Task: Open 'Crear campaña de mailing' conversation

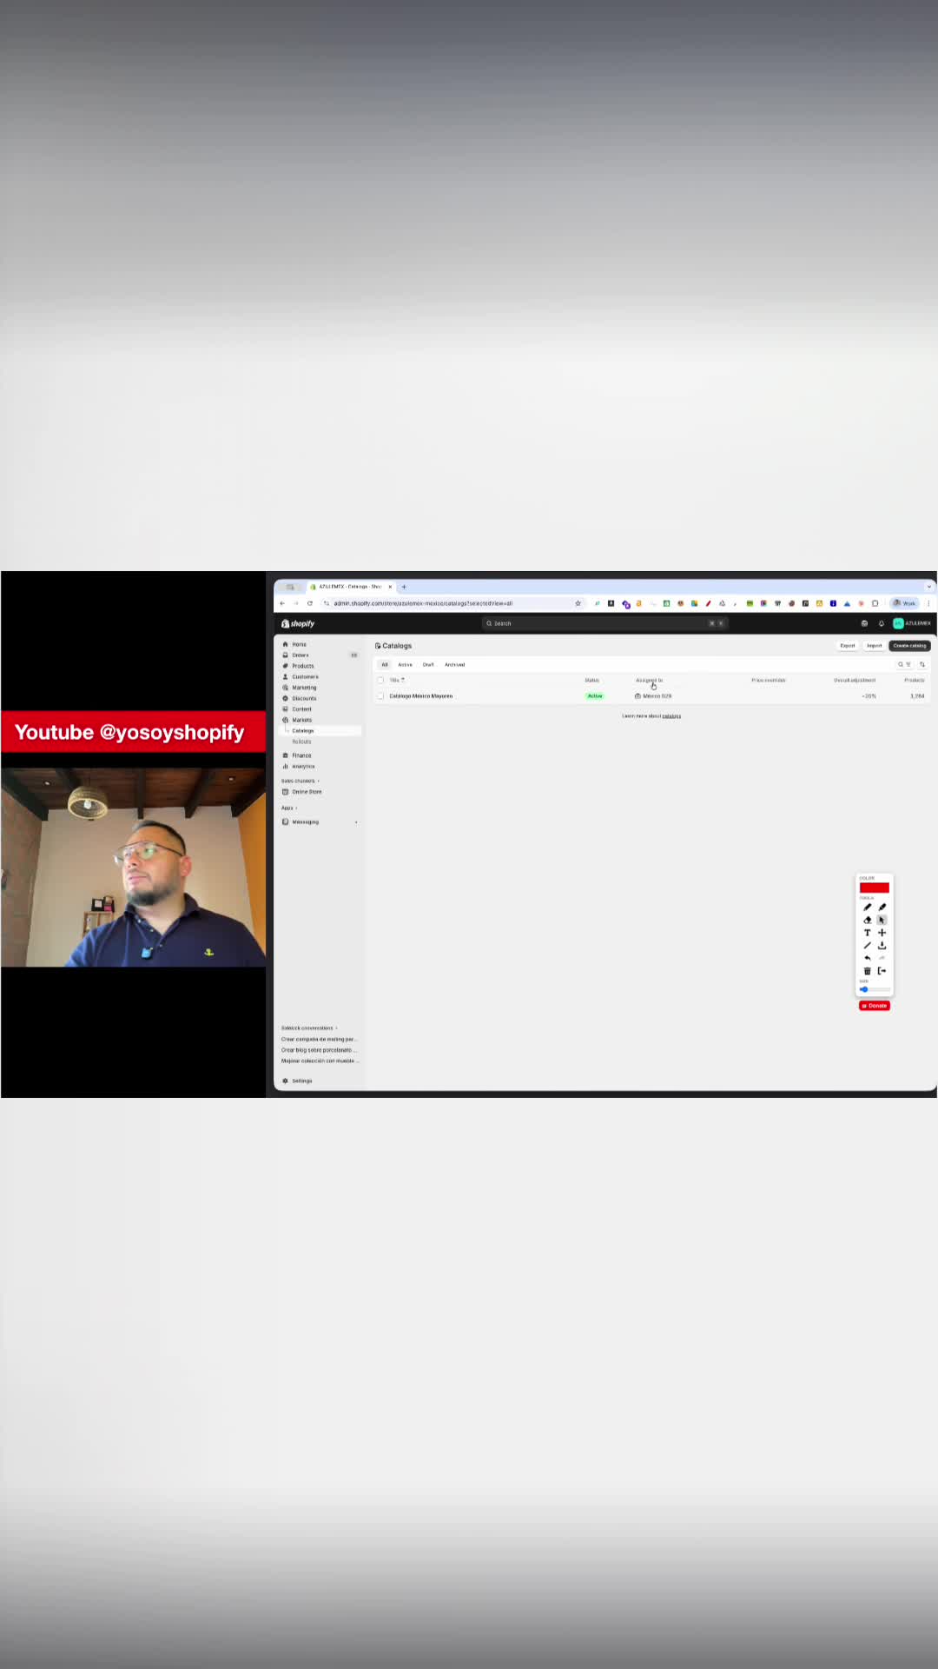Action: [319, 1039]
